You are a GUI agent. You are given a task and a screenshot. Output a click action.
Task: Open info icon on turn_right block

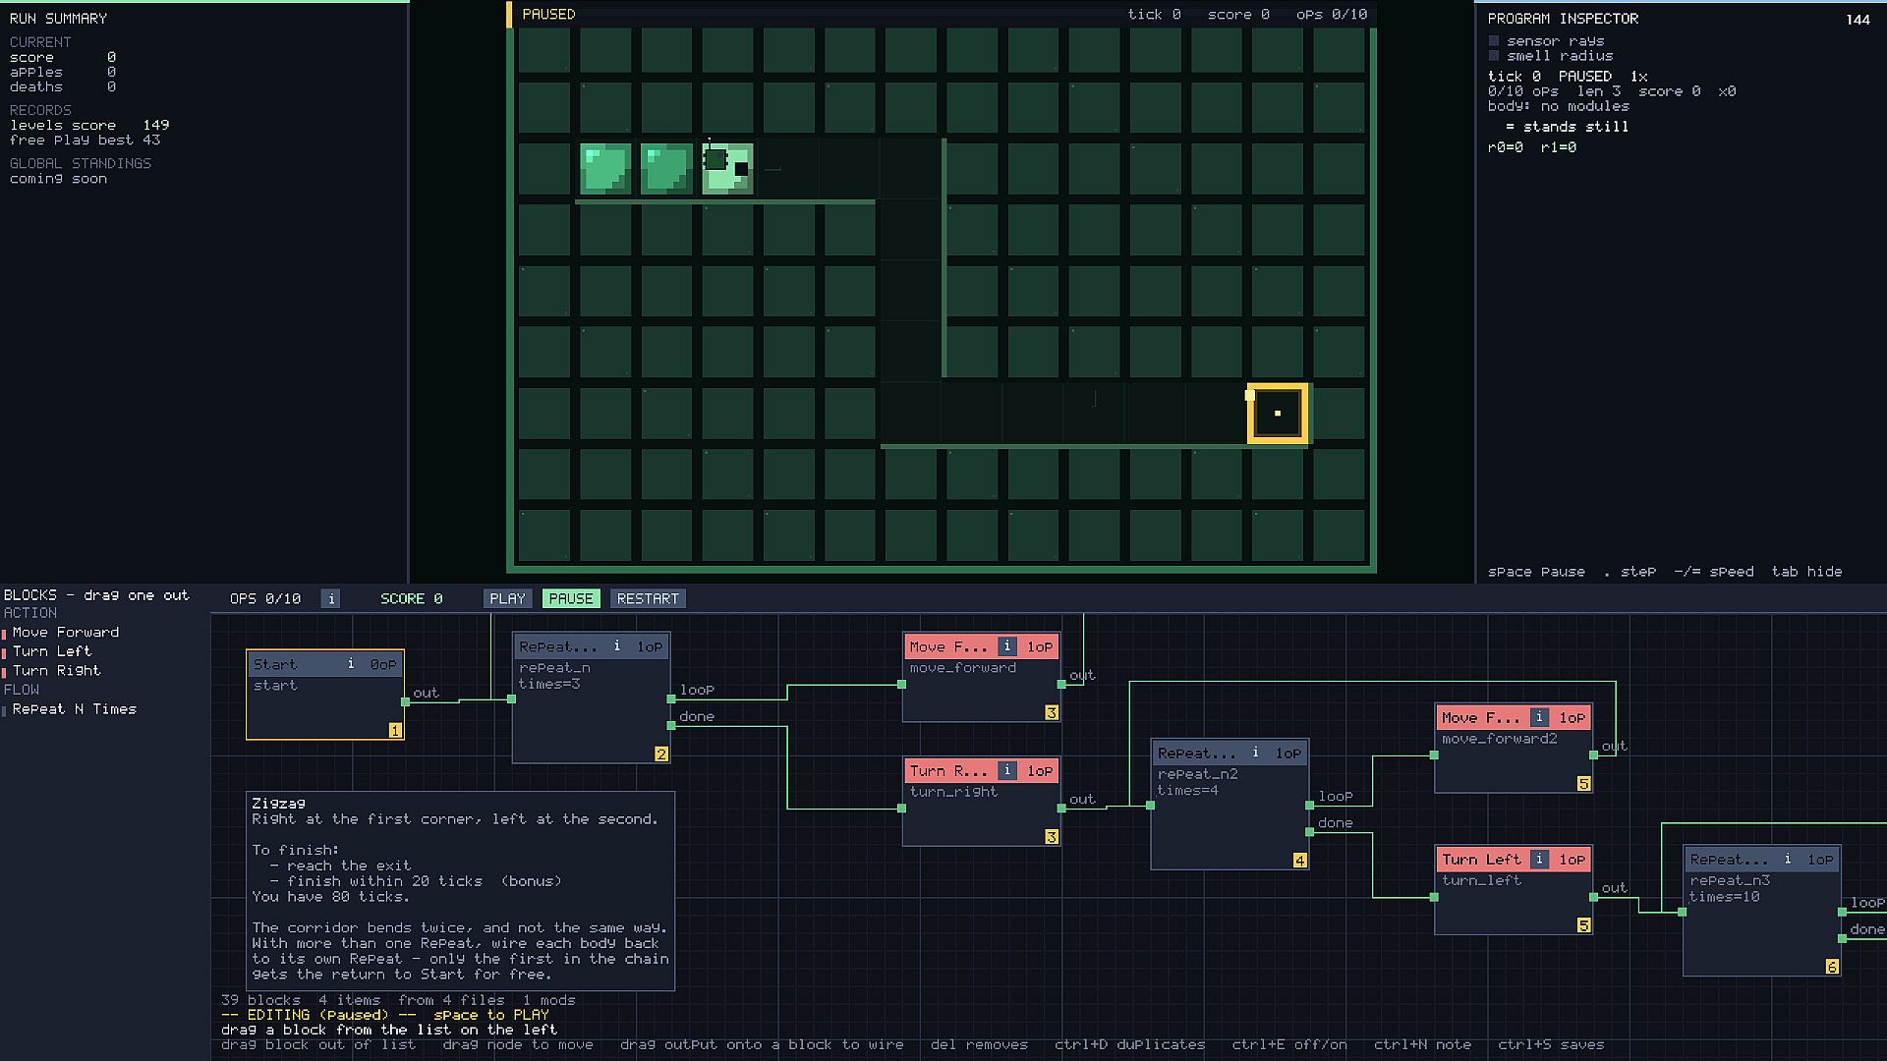pyautogui.click(x=1007, y=770)
